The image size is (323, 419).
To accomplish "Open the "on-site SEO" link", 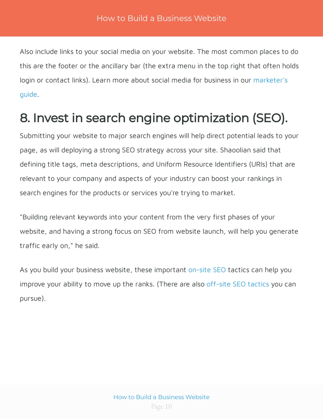I will tap(207, 270).
